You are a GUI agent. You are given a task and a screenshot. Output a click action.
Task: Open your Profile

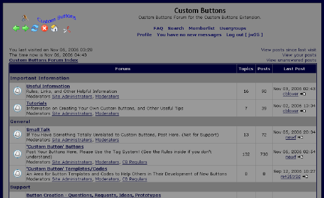[x=144, y=35]
